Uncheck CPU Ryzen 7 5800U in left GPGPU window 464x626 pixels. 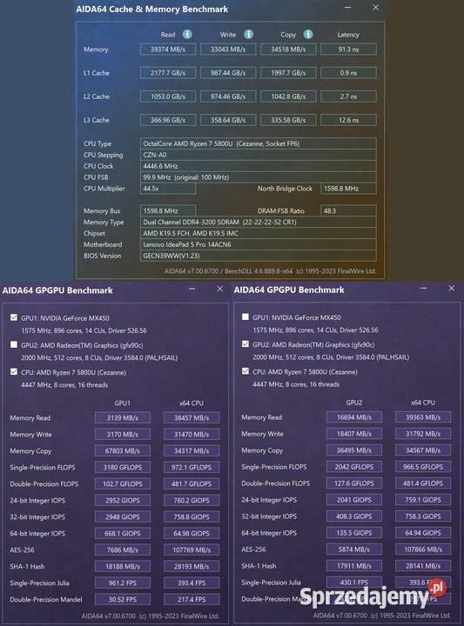(x=14, y=372)
